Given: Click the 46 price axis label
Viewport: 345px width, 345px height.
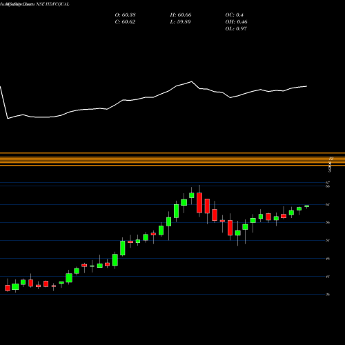Looking at the screenshot, I should click(x=328, y=259).
